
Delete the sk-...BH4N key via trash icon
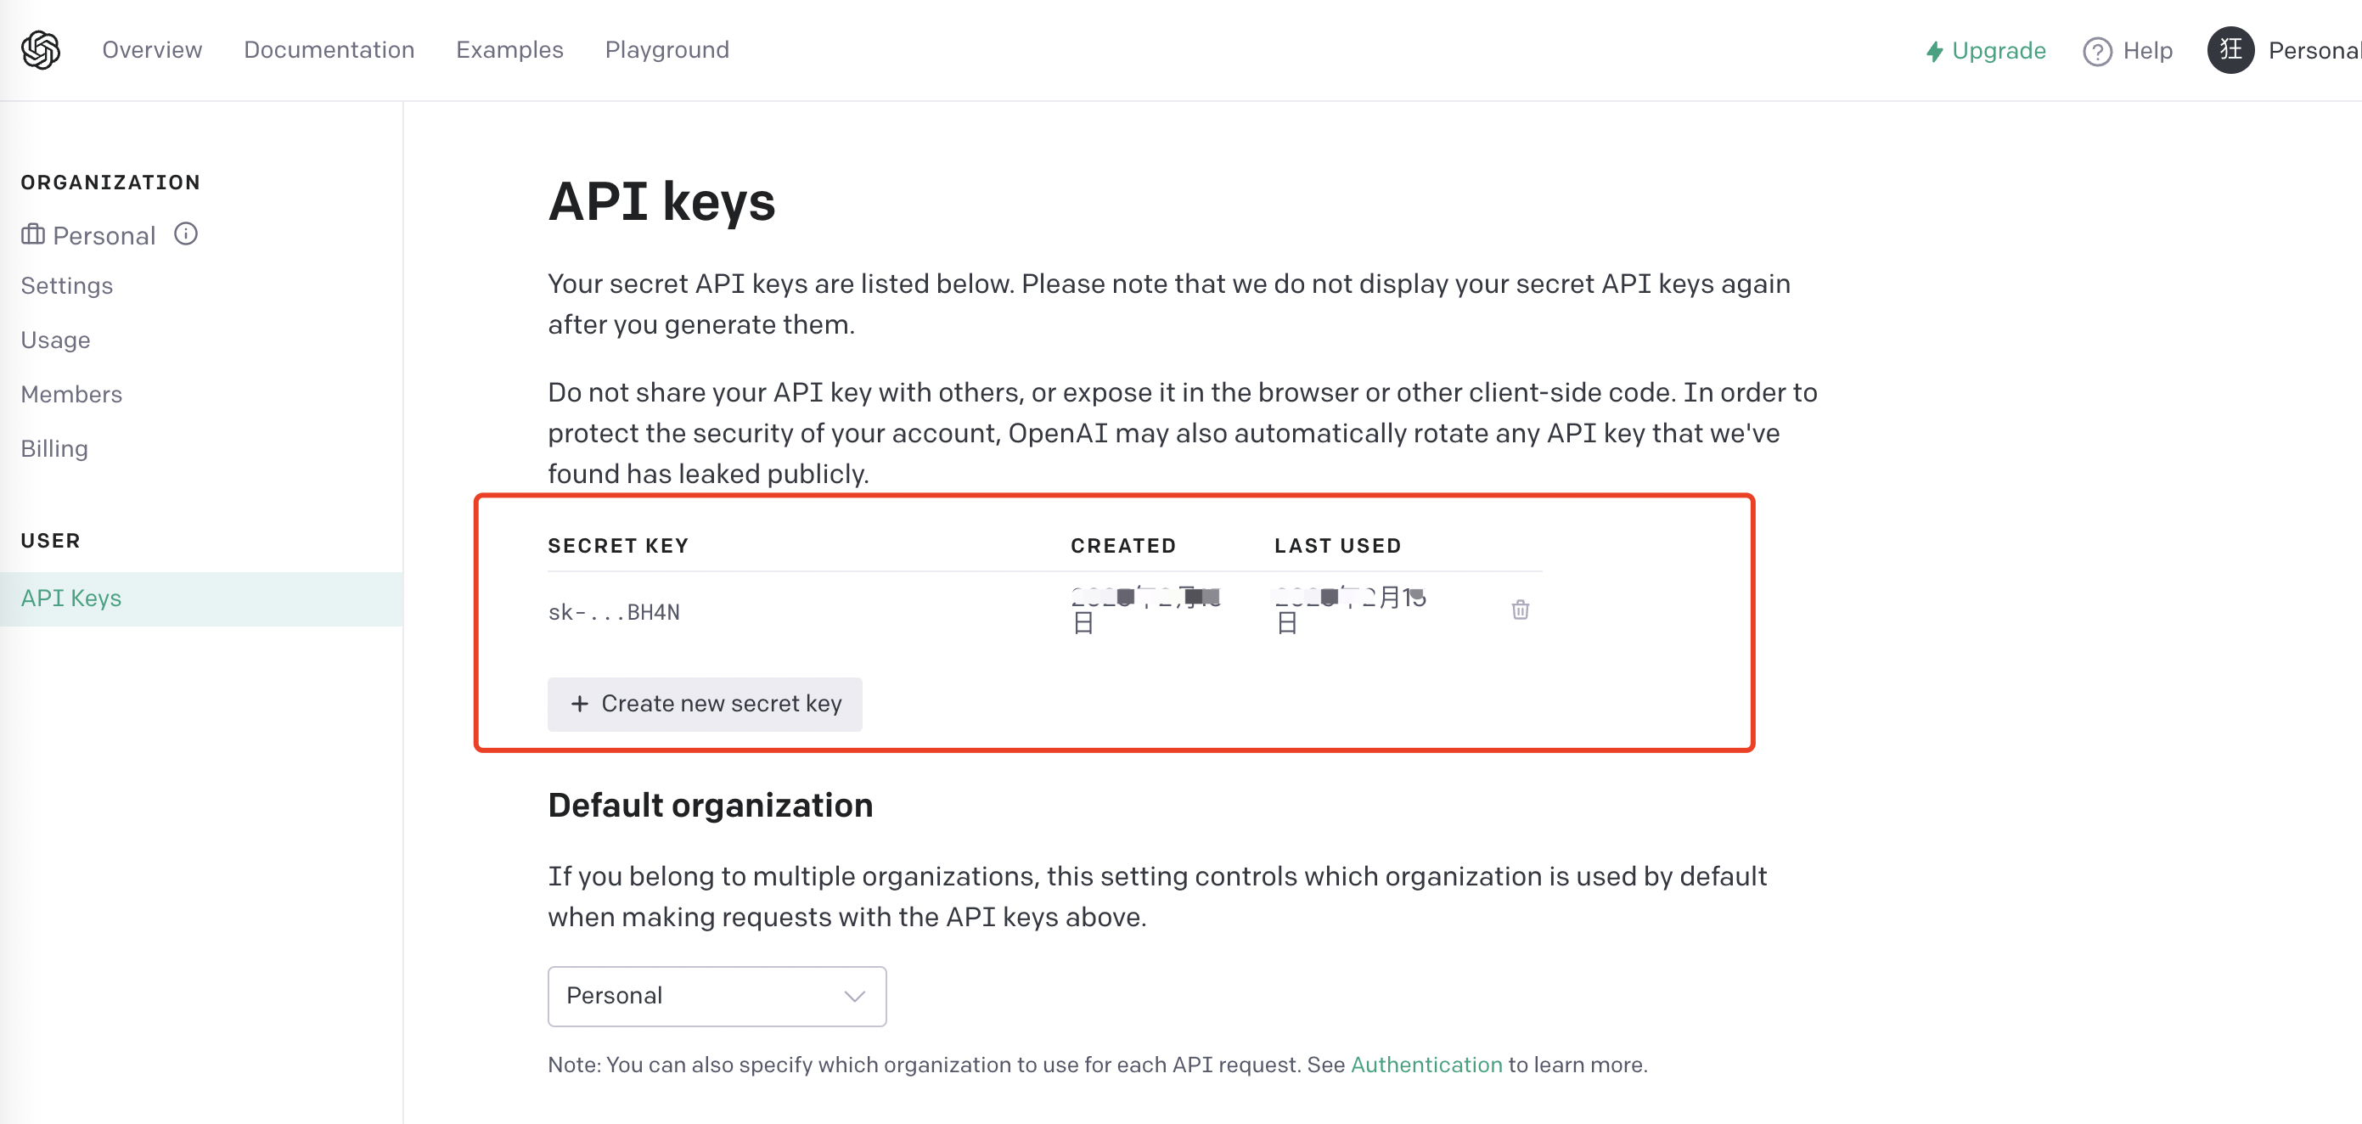1520,610
